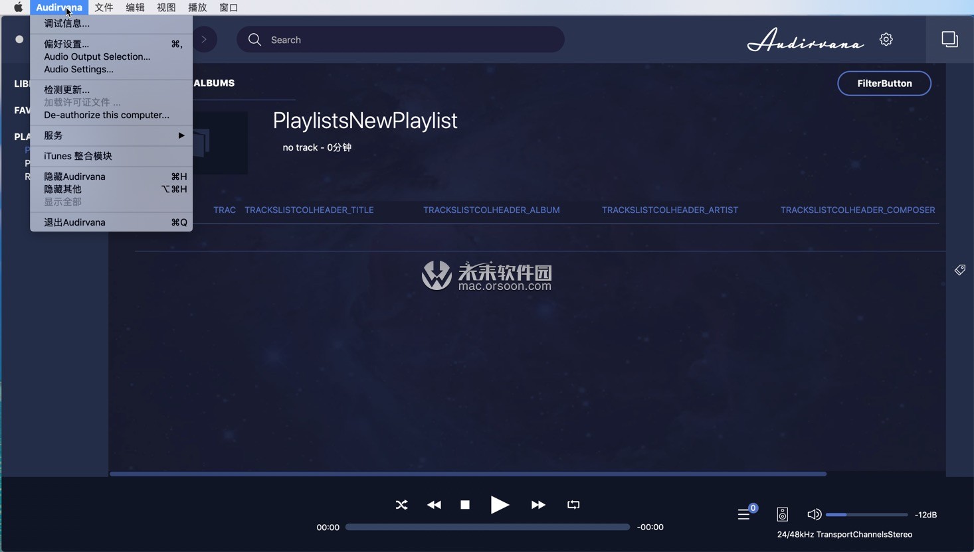Screen dimensions: 974x552
Task: Adjust the volume slider
Action: [x=866, y=514]
